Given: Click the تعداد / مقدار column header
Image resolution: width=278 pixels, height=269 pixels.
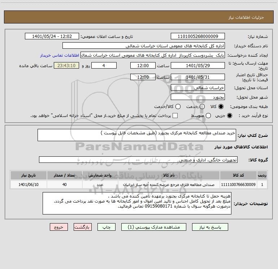Looking at the screenshot, I should (64, 175).
